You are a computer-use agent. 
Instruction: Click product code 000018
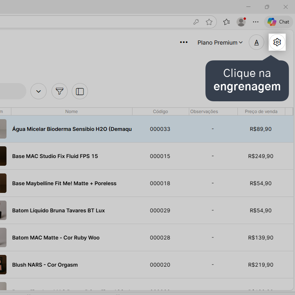point(160,183)
